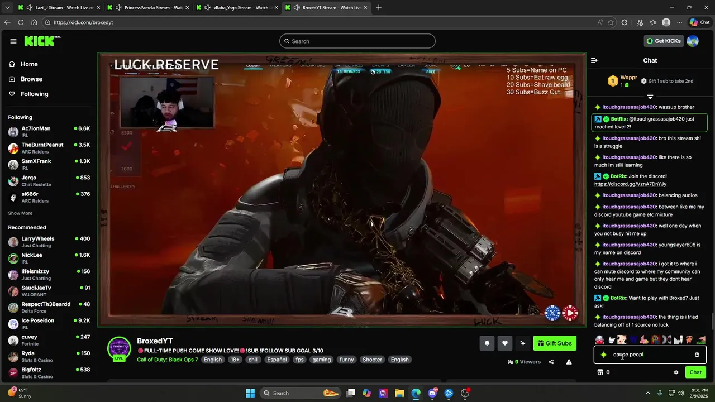This screenshot has height=402, width=715.
Task: Expand pinned leaderboard chevron in chat
Action: tap(650, 96)
